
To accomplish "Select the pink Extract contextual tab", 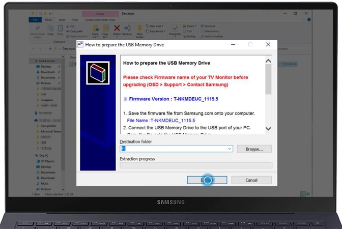I will pyautogui.click(x=100, y=14).
